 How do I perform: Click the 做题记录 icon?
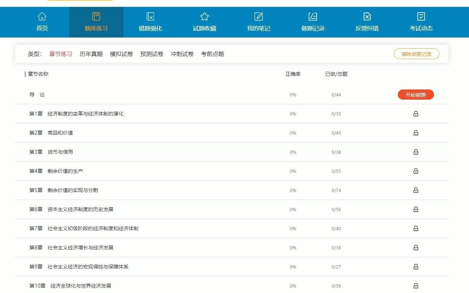(x=313, y=17)
